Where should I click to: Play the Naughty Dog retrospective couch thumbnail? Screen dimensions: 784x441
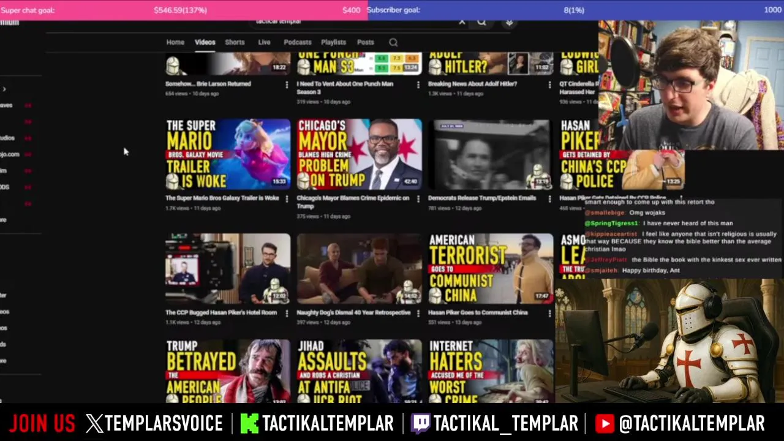coord(359,269)
